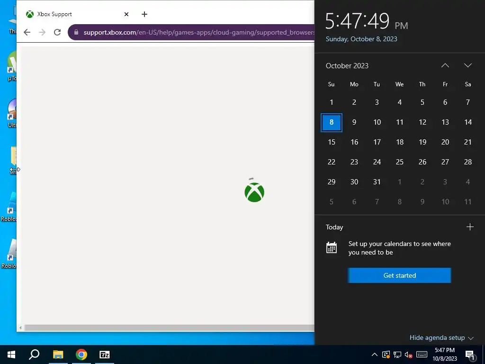Click the browser back arrow button
Image resolution: width=485 pixels, height=364 pixels.
[27, 32]
